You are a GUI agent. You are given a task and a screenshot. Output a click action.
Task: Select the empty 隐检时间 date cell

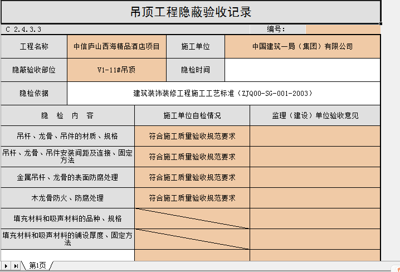click(x=303, y=70)
